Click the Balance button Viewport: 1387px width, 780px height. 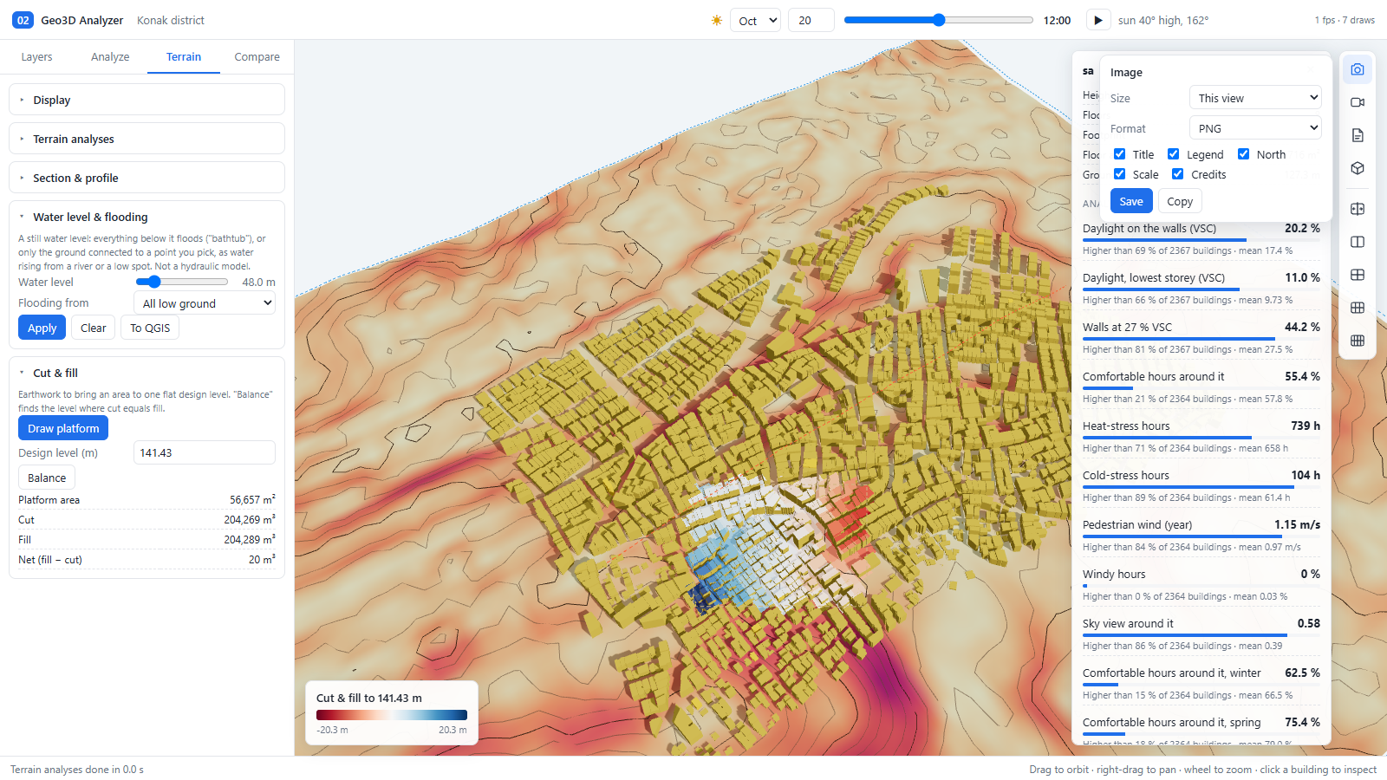(x=47, y=478)
